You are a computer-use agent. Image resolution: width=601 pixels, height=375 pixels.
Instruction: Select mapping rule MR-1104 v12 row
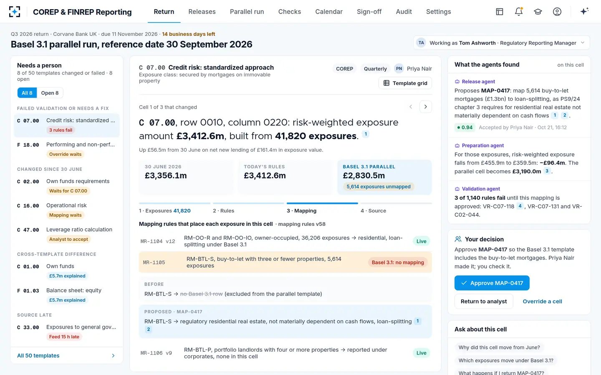point(285,241)
